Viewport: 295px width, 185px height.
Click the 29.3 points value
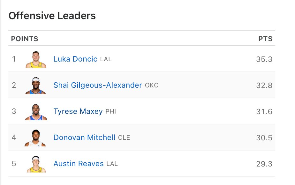click(264, 164)
